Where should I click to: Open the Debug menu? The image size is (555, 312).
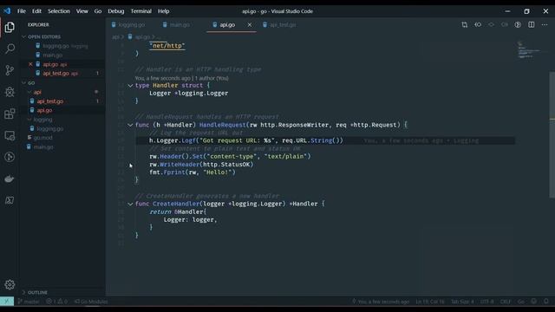click(116, 11)
